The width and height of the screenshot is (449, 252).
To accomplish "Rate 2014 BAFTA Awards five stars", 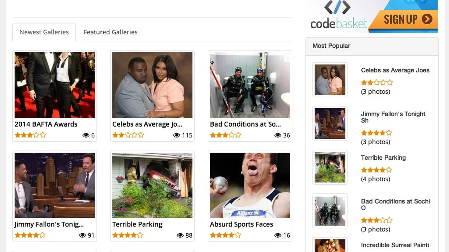I will [43, 135].
